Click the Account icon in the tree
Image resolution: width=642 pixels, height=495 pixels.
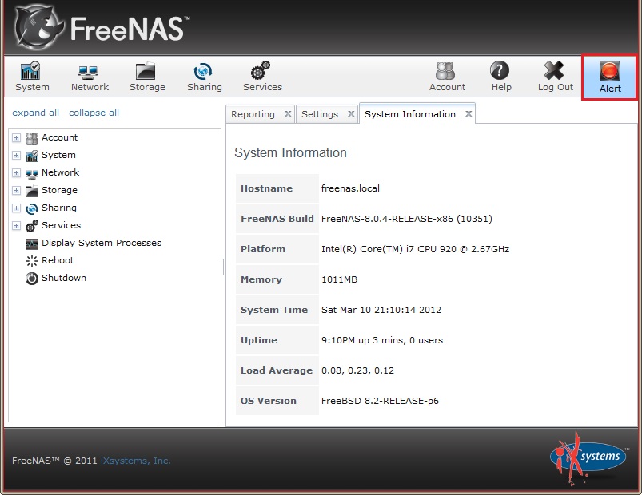[32, 138]
